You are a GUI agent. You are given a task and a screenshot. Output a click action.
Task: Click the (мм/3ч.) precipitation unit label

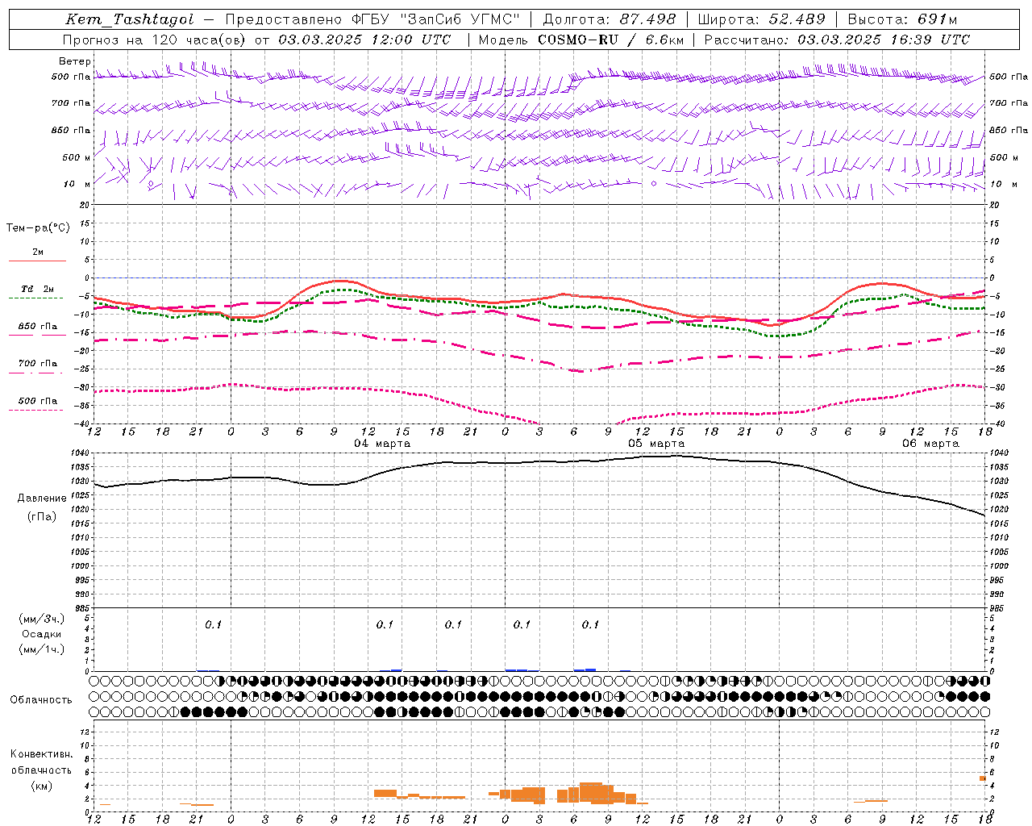pyautogui.click(x=42, y=619)
